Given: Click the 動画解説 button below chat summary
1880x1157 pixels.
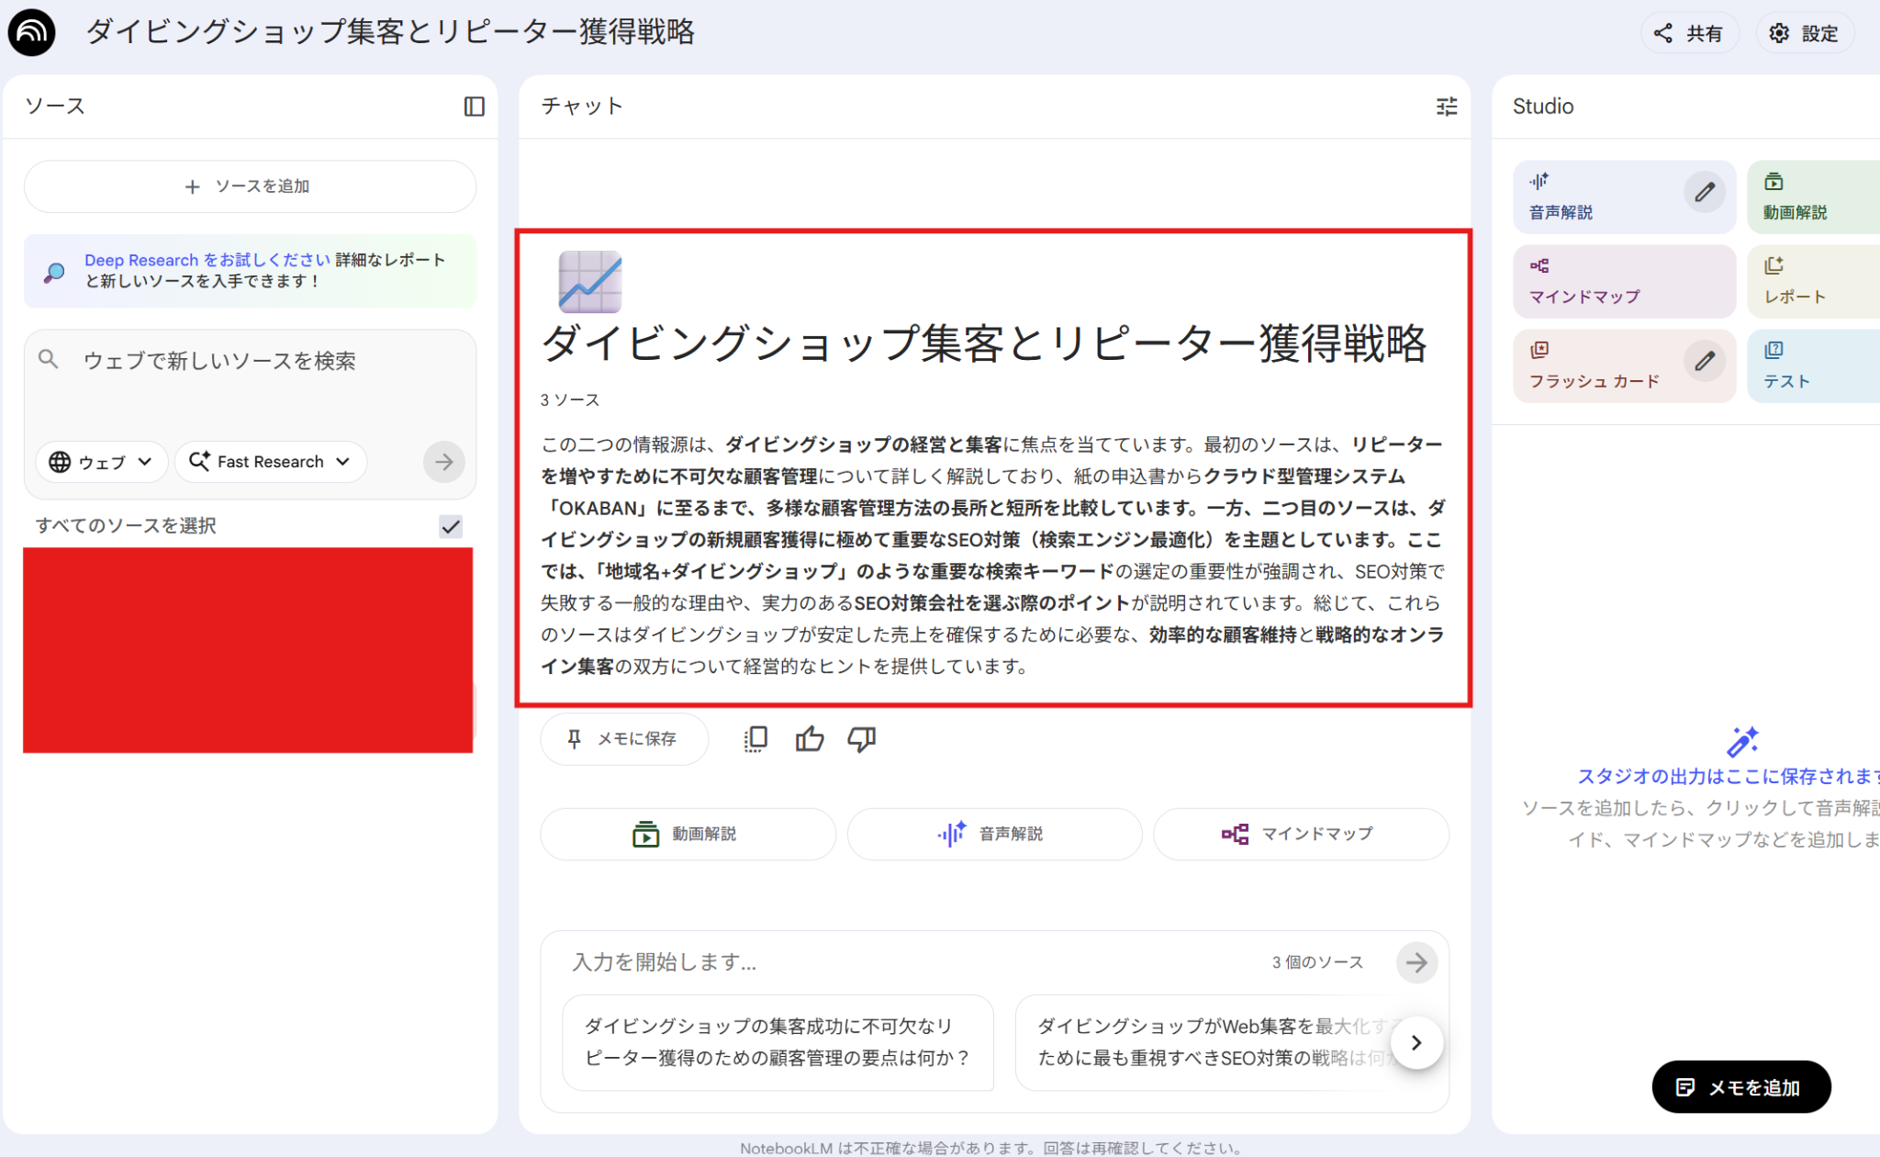Looking at the screenshot, I should [688, 834].
